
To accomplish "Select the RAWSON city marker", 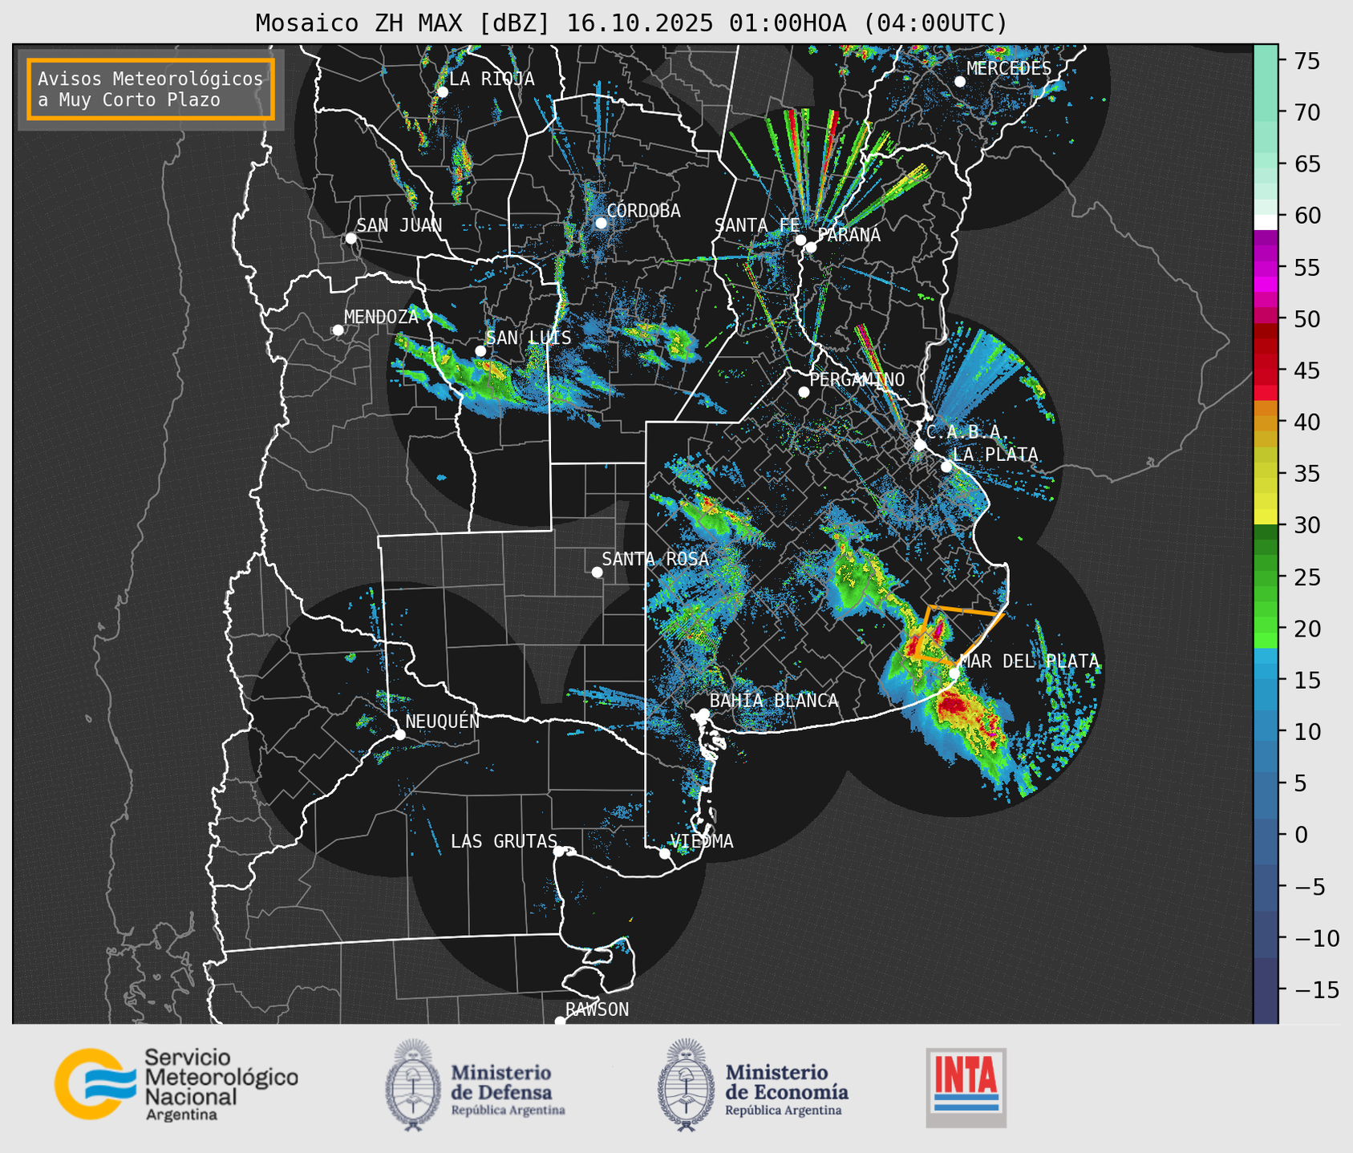I will pos(560,1022).
